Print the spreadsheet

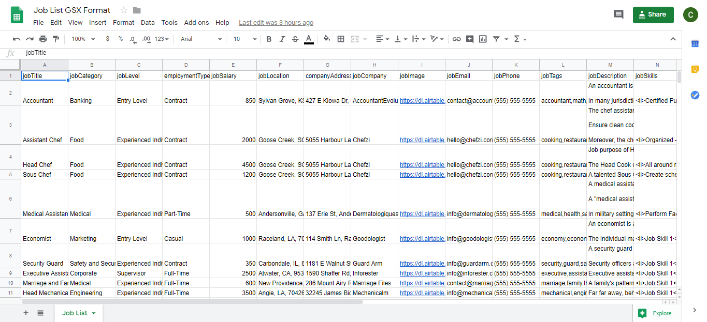tap(43, 39)
